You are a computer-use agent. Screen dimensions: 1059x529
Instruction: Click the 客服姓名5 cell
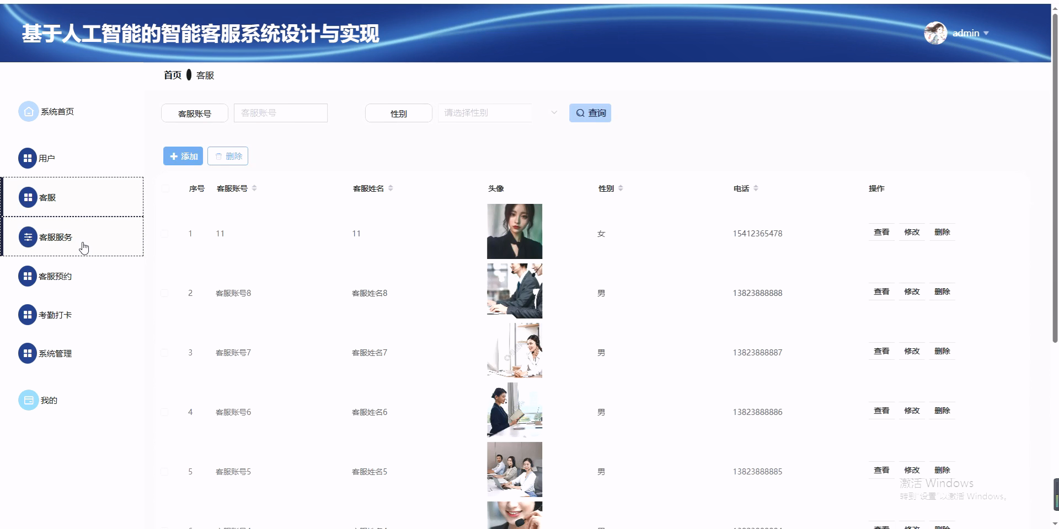[370, 472]
